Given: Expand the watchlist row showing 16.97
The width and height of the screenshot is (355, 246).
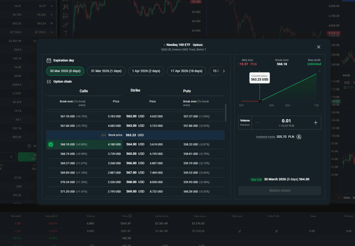Looking at the screenshot, I should click(51, 6).
